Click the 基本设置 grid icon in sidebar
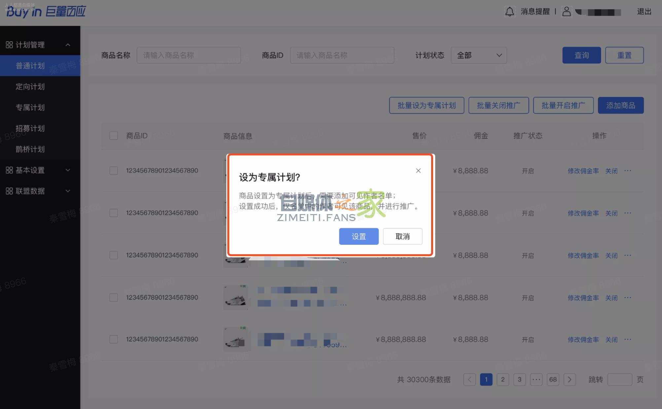662x409 pixels. 9,170
